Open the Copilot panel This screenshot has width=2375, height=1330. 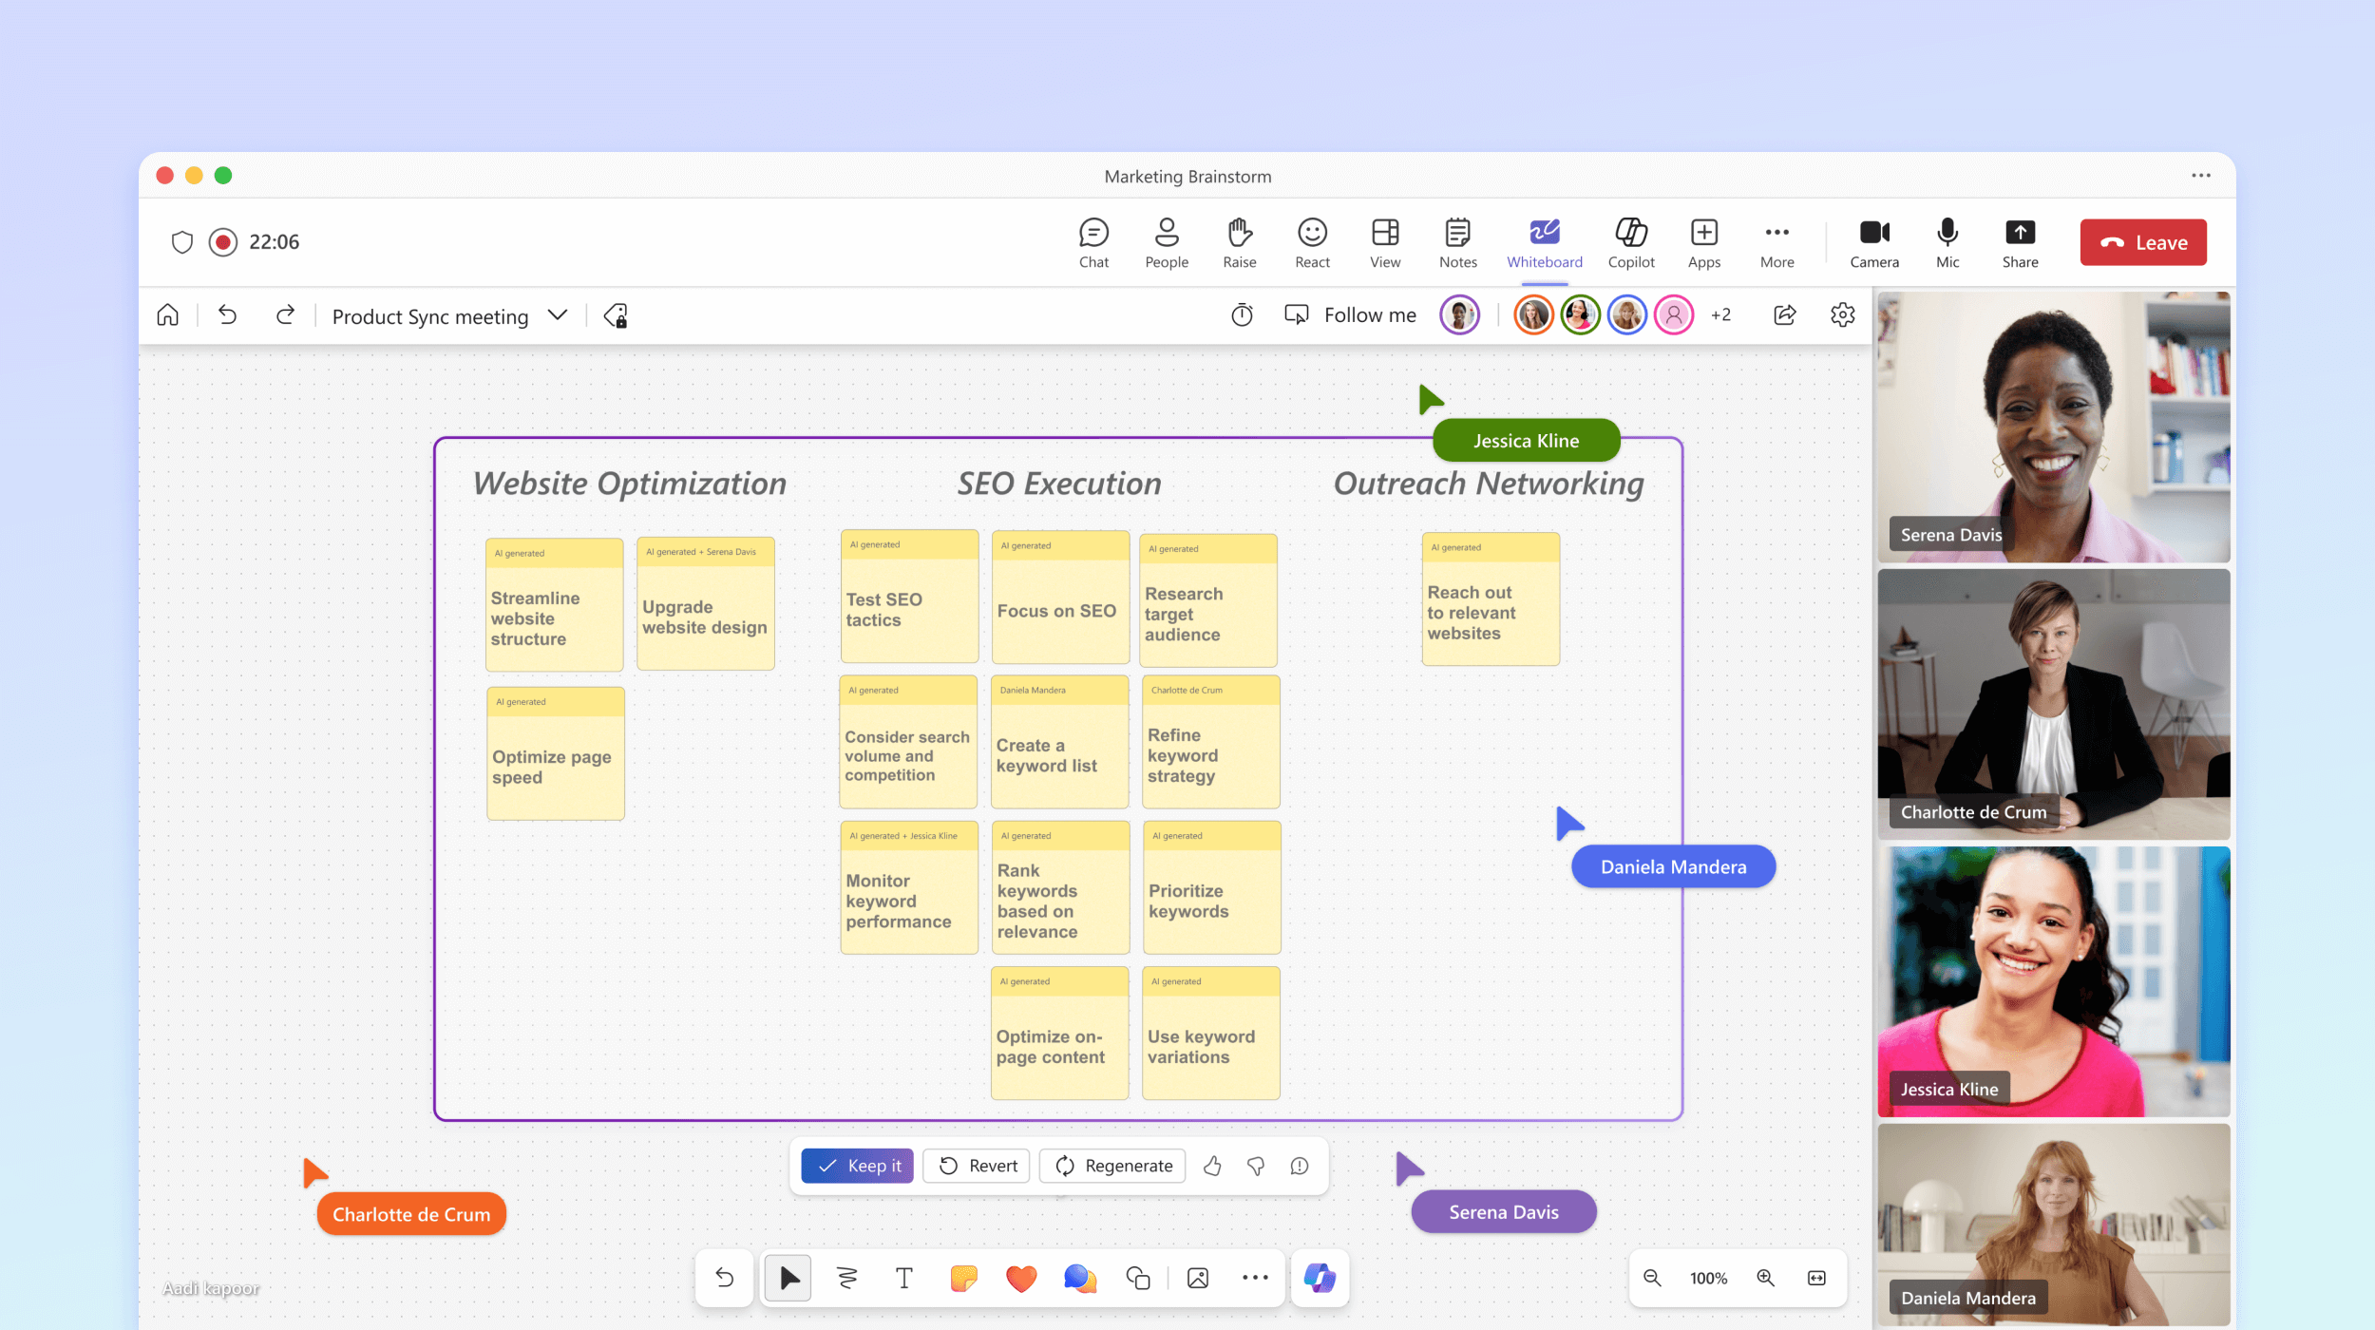[1628, 240]
